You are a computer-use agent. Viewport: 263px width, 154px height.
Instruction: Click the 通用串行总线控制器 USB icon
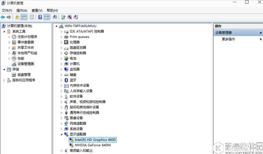[66, 113]
